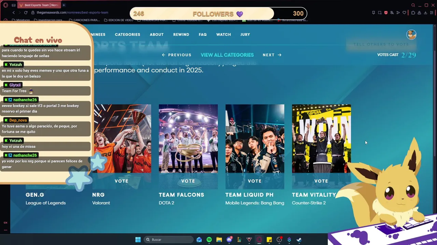This screenshot has width=437, height=245.
Task: Pin this page with the pinboard icon
Action: point(373,13)
